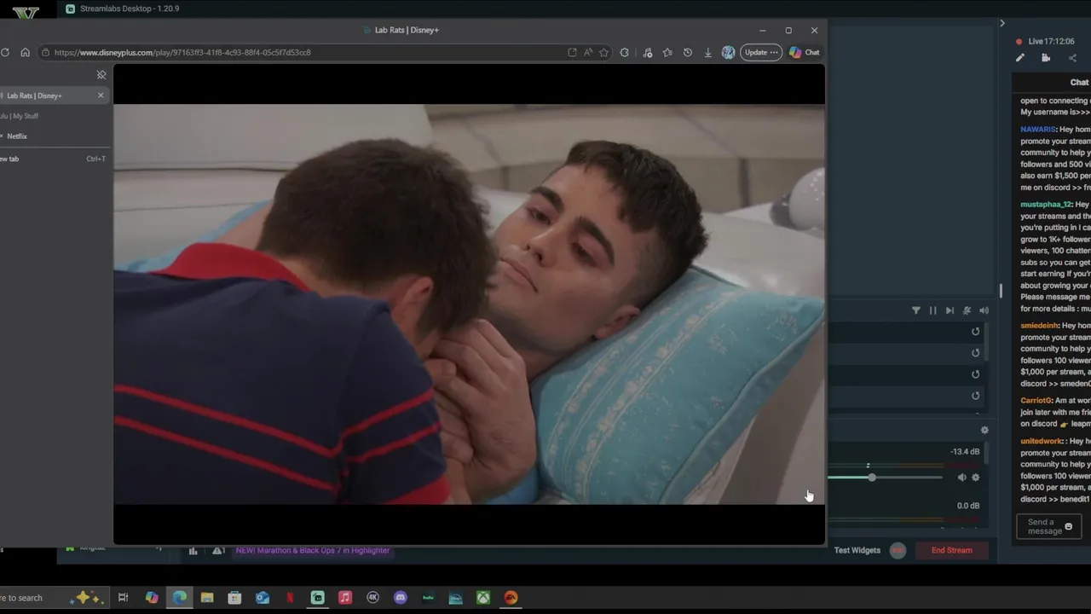The width and height of the screenshot is (1091, 614).
Task: Open the mixer settings gear
Action: click(x=984, y=431)
